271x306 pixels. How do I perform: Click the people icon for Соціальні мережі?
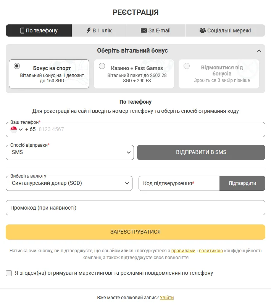tap(203, 30)
